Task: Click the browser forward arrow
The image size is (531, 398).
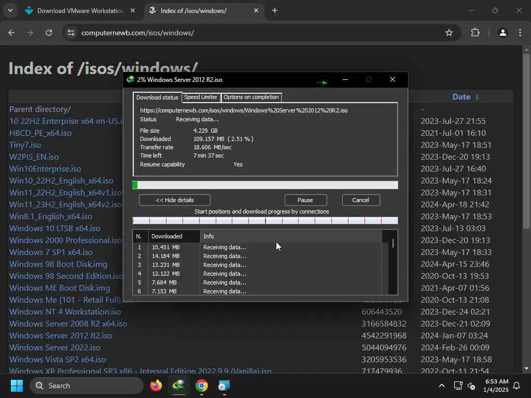Action: click(30, 33)
